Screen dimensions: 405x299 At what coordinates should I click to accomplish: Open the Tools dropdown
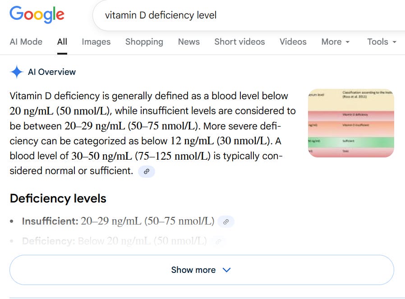click(382, 42)
